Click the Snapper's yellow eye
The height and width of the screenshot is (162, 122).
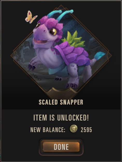tap(53, 32)
